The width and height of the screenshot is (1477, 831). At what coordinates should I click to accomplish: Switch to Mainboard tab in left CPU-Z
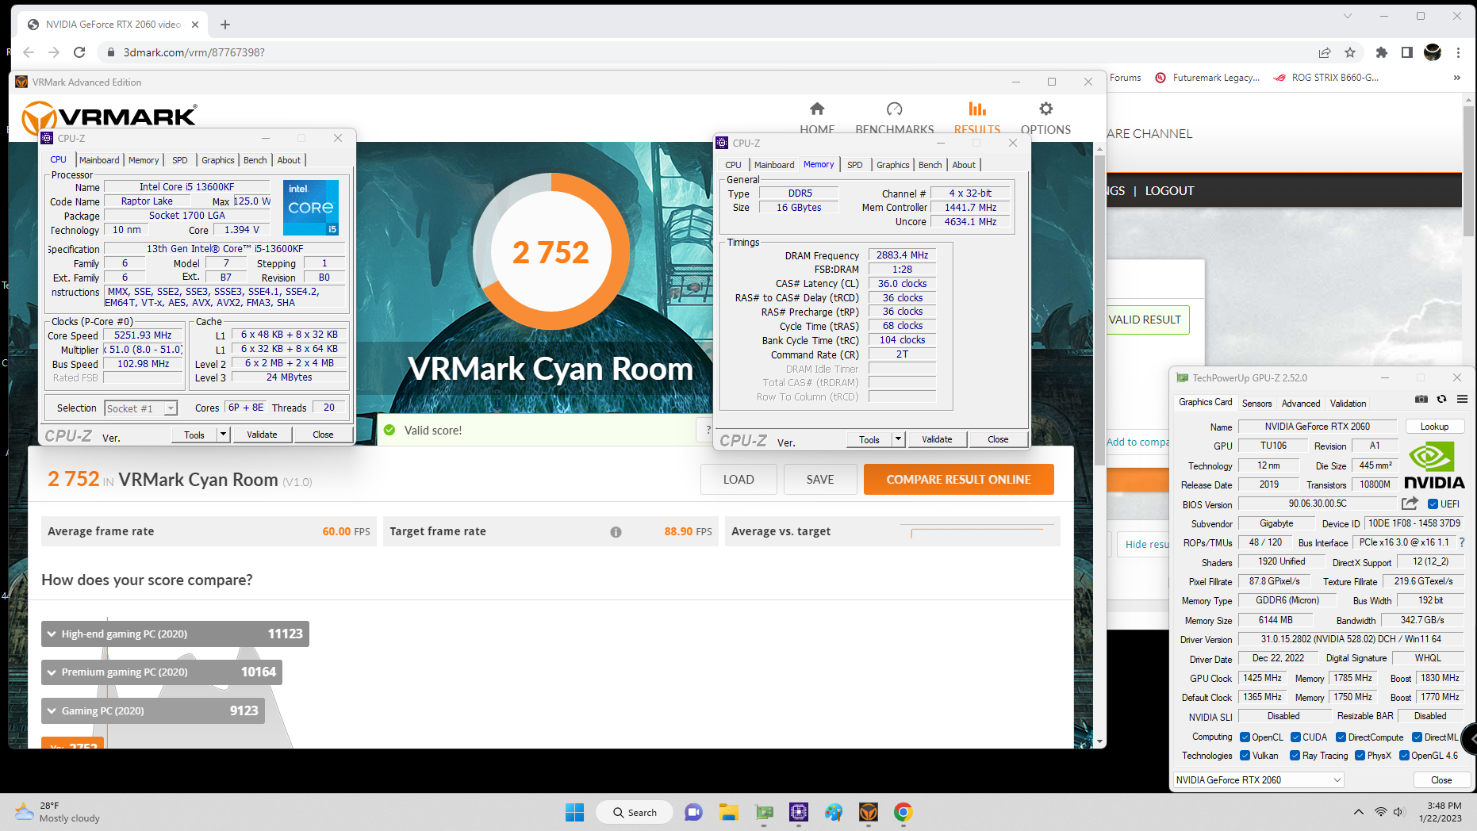coord(99,160)
